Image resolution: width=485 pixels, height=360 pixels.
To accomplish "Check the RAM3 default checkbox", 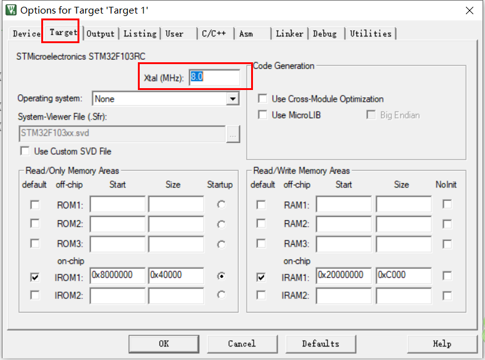I will (x=262, y=243).
